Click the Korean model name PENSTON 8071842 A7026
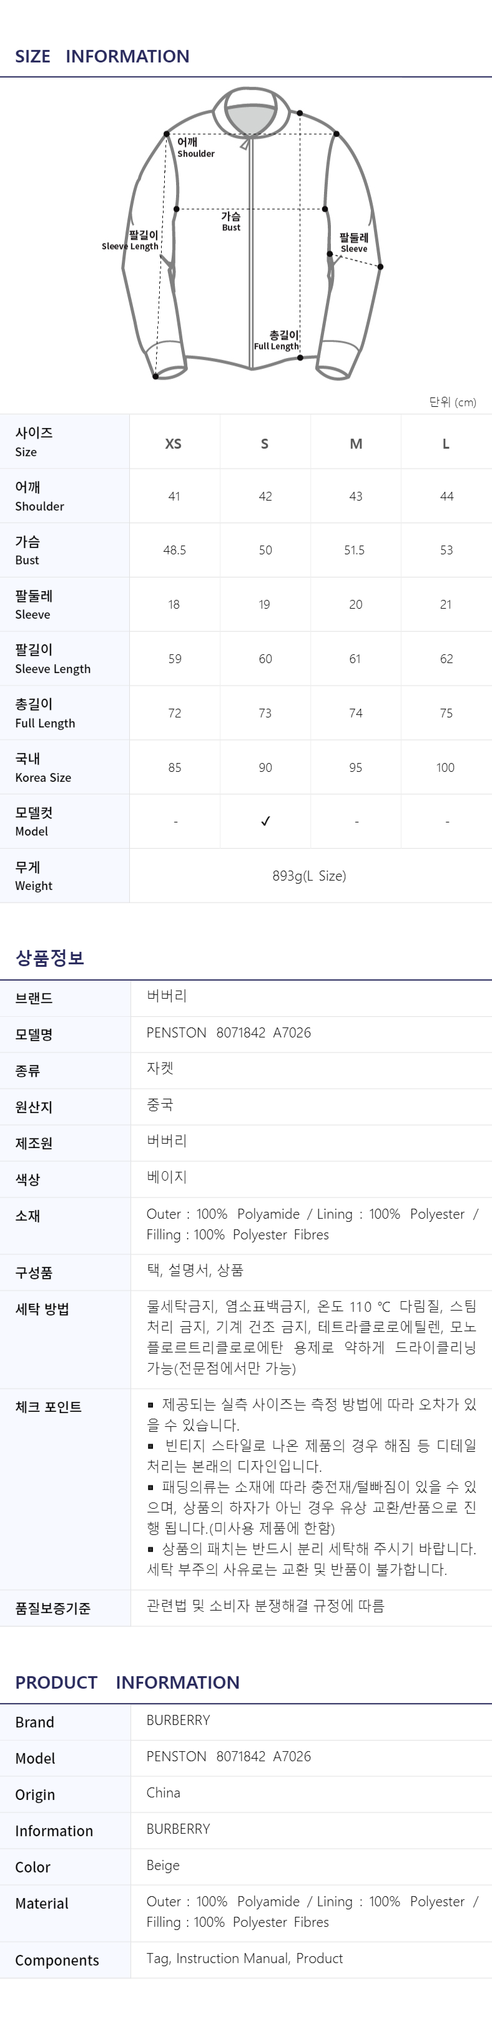The height and width of the screenshot is (2020, 492). (229, 1032)
